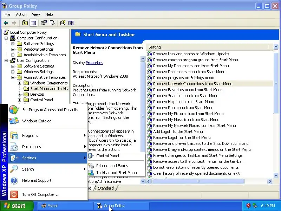Click the Documents icon in Start menu

point(14,147)
